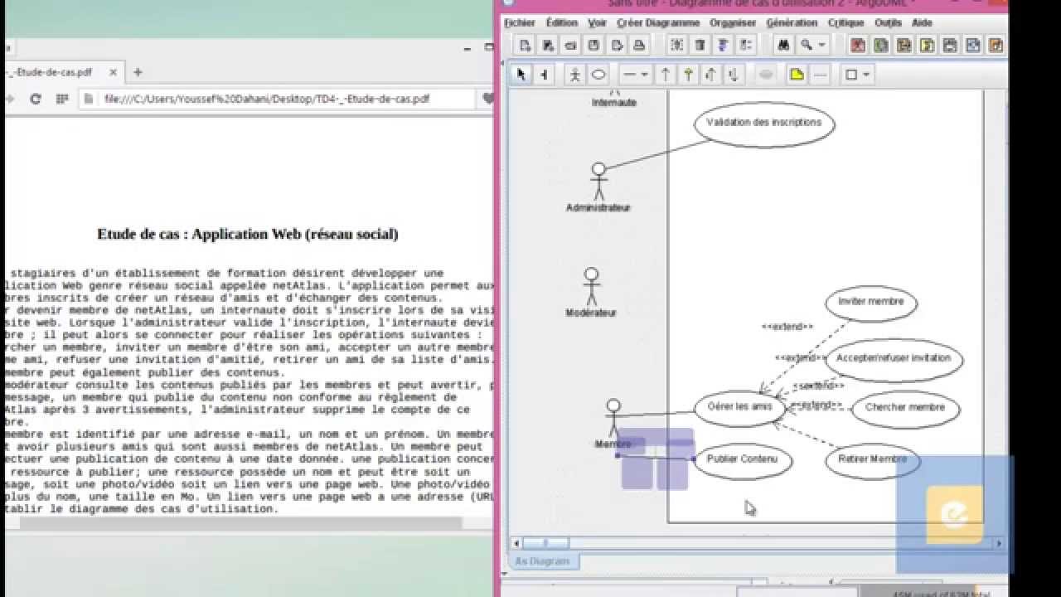Open the Rectangle shapes dropdown arrow

[866, 75]
